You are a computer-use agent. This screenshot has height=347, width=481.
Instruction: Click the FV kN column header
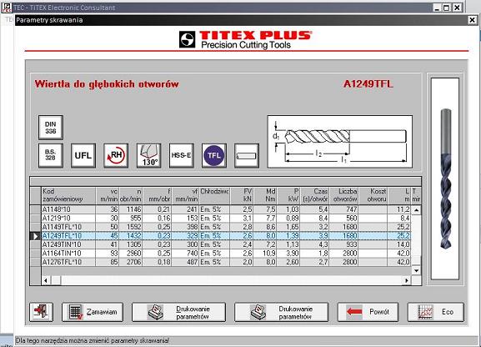(242, 195)
